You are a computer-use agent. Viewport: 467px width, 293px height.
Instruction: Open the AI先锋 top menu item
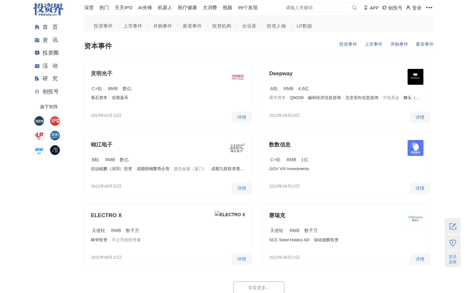click(x=145, y=8)
